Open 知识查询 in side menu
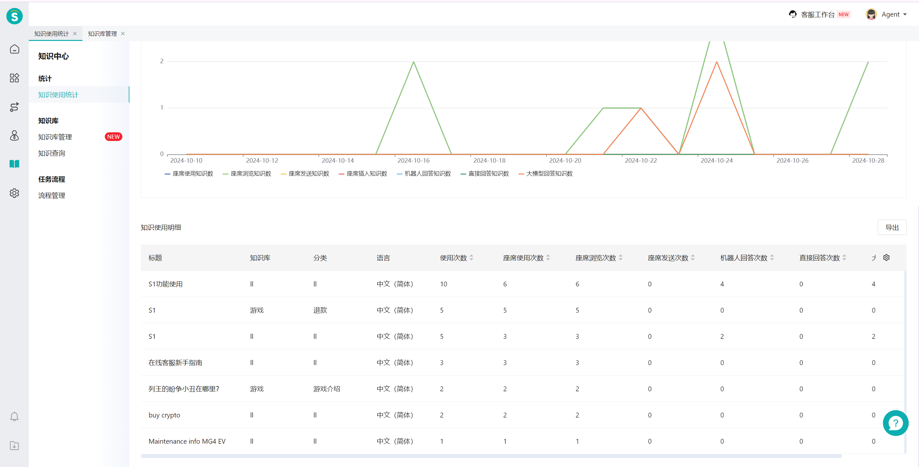 pyautogui.click(x=52, y=153)
